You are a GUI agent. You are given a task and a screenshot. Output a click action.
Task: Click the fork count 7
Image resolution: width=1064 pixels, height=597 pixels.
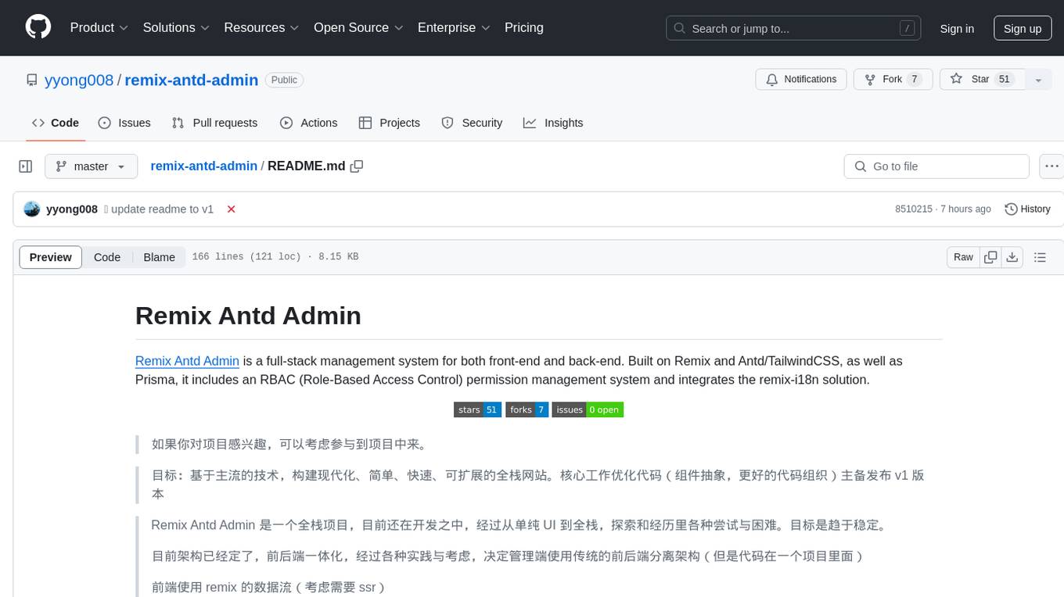click(914, 79)
